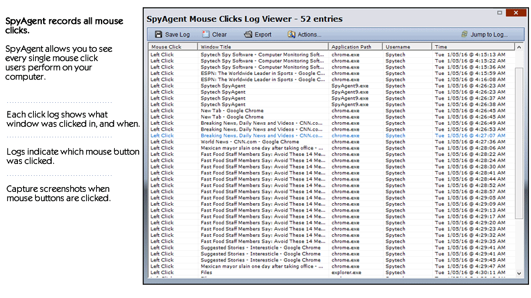
Task: Click the scrollbar down arrow
Action: click(x=519, y=273)
